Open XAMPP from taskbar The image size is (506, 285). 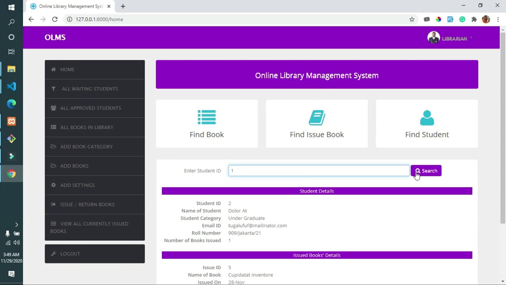coord(11,121)
